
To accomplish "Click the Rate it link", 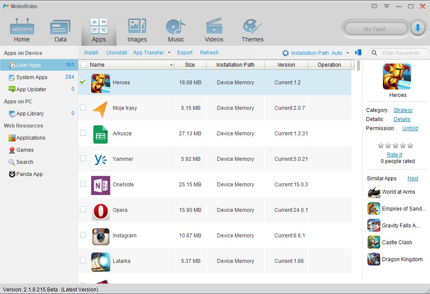I will [x=395, y=154].
